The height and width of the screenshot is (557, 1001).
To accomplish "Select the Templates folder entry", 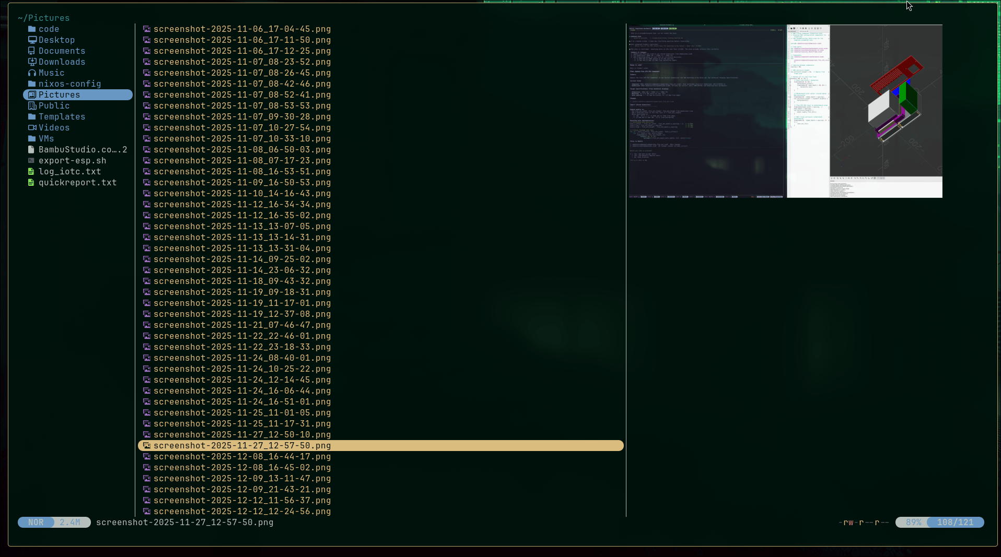I will click(x=62, y=116).
